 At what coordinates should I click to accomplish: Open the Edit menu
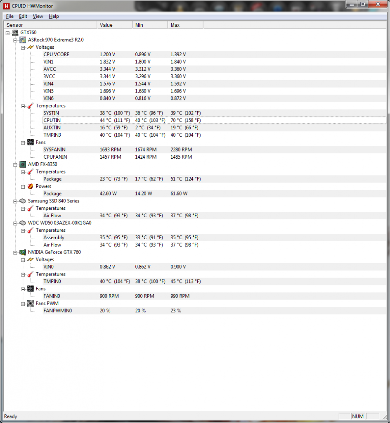(x=23, y=16)
